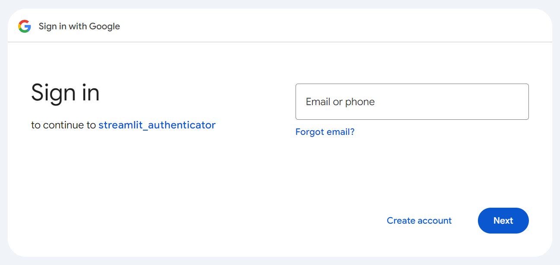Start creating a new Google account
Screen dimensions: 560x265
[x=419, y=221]
